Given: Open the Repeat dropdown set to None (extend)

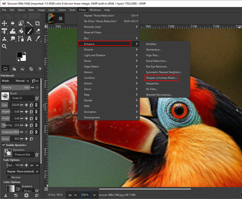Looking at the screenshot, I should [x=22, y=171].
